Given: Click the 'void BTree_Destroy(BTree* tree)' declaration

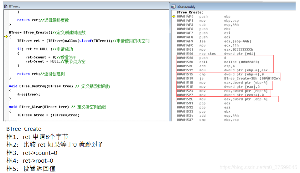Looking at the screenshot, I should pyautogui.click(x=60, y=86).
